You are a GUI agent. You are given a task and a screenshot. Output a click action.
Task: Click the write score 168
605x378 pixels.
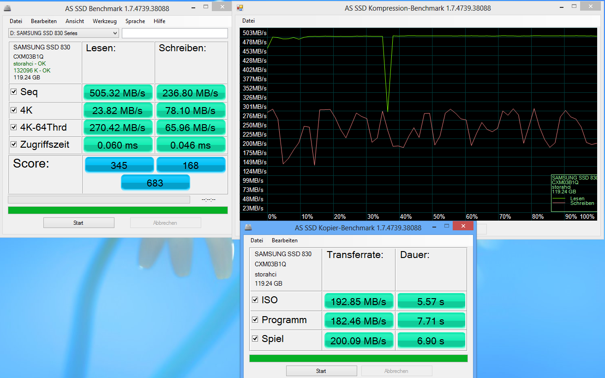[x=191, y=165]
